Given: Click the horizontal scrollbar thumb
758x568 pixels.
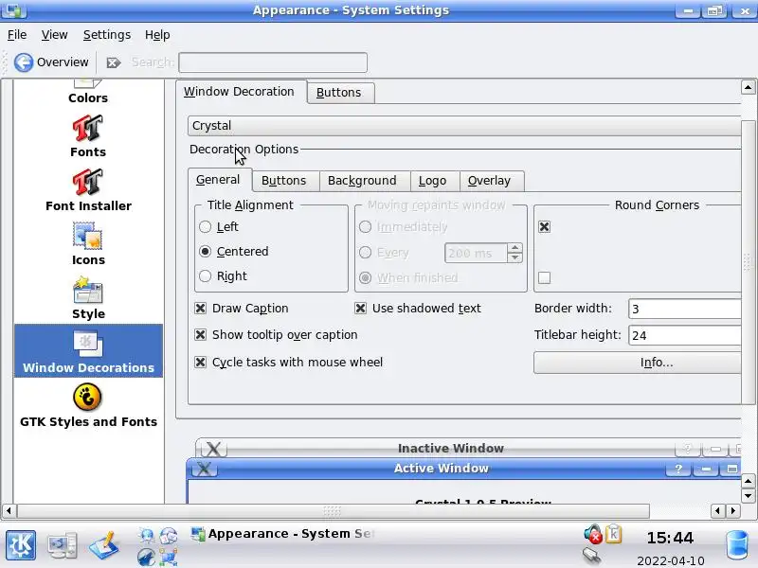Looking at the screenshot, I should [x=333, y=510].
